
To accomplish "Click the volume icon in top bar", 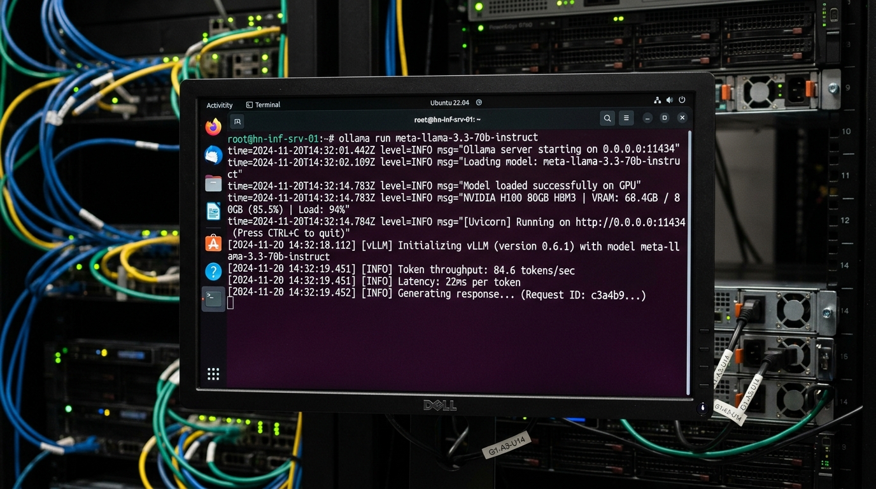I will tap(670, 101).
